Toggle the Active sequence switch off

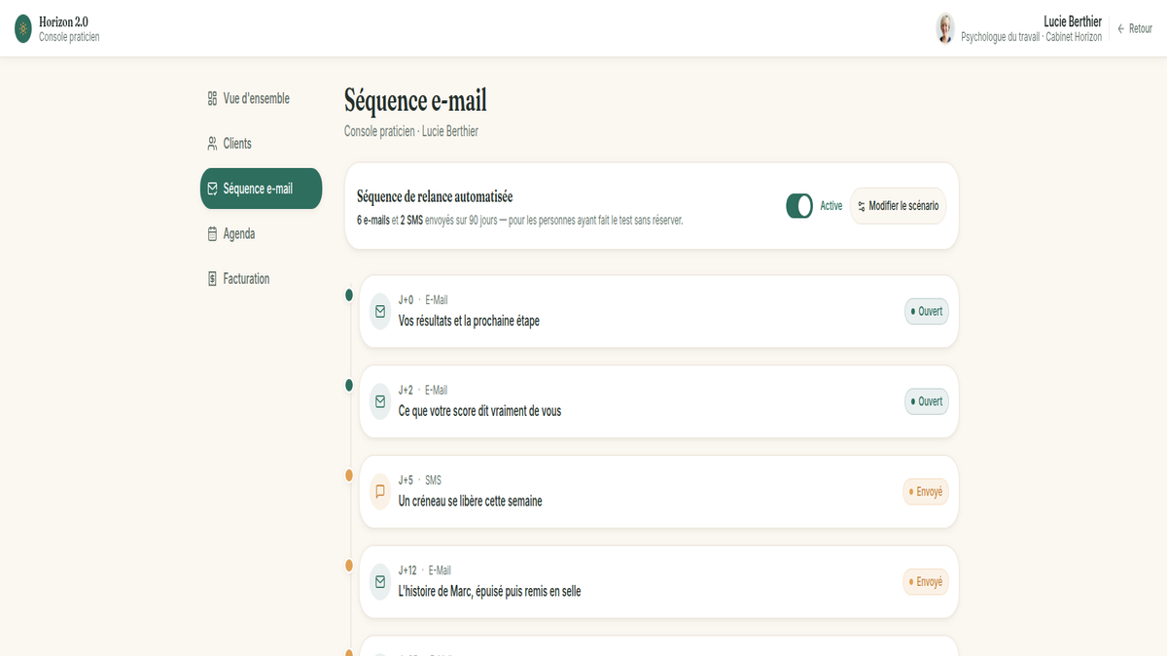pyautogui.click(x=799, y=205)
